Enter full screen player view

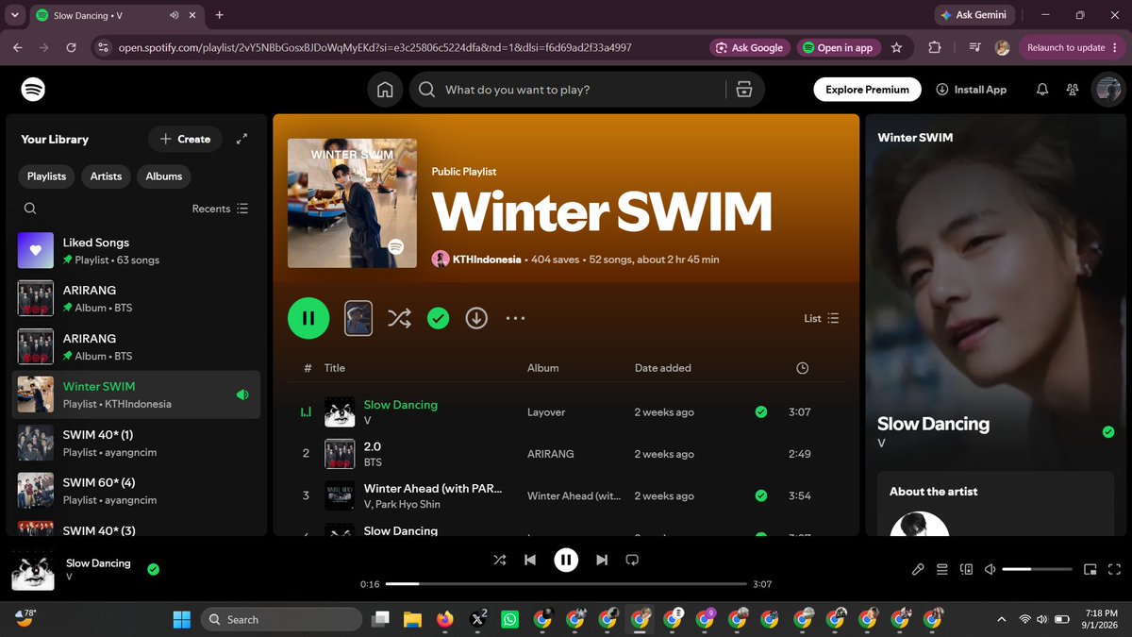click(1115, 569)
